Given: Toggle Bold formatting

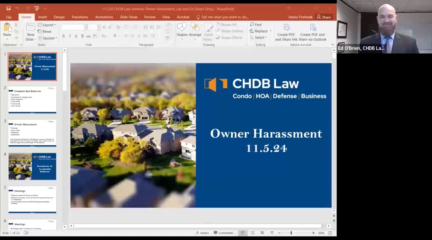Looking at the screenshot, I should click(x=63, y=36).
